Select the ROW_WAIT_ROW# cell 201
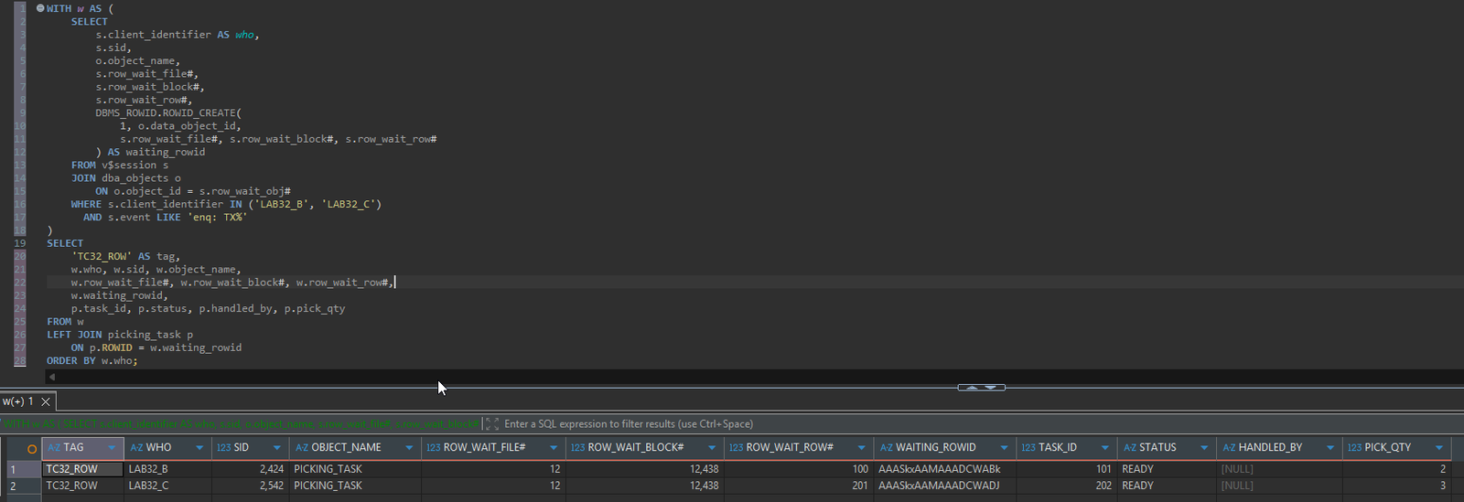The width and height of the screenshot is (1464, 502). (x=798, y=486)
